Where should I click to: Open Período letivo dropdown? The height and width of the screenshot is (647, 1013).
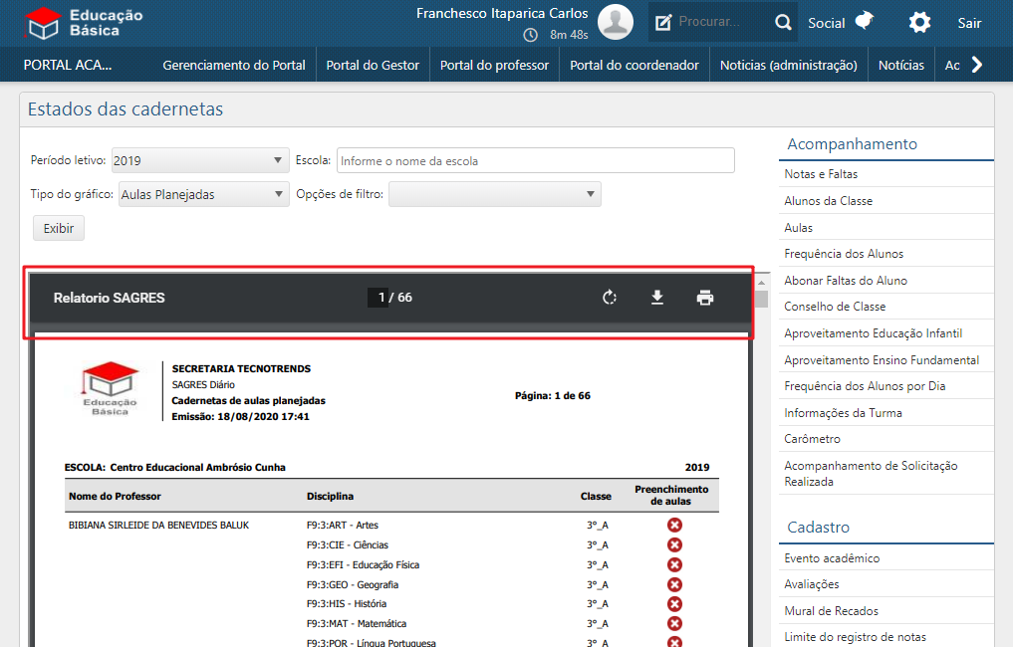coord(199,161)
